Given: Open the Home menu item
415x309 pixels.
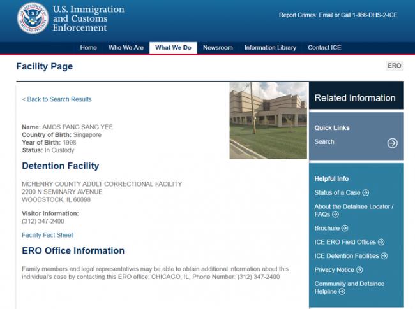Looking at the screenshot, I should coord(88,48).
